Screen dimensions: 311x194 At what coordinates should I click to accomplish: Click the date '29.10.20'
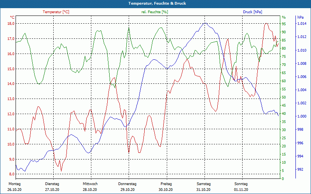tap(128, 190)
